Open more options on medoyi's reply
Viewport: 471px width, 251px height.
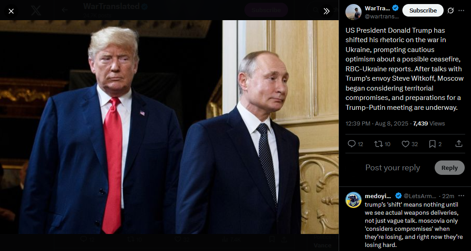[462, 196]
